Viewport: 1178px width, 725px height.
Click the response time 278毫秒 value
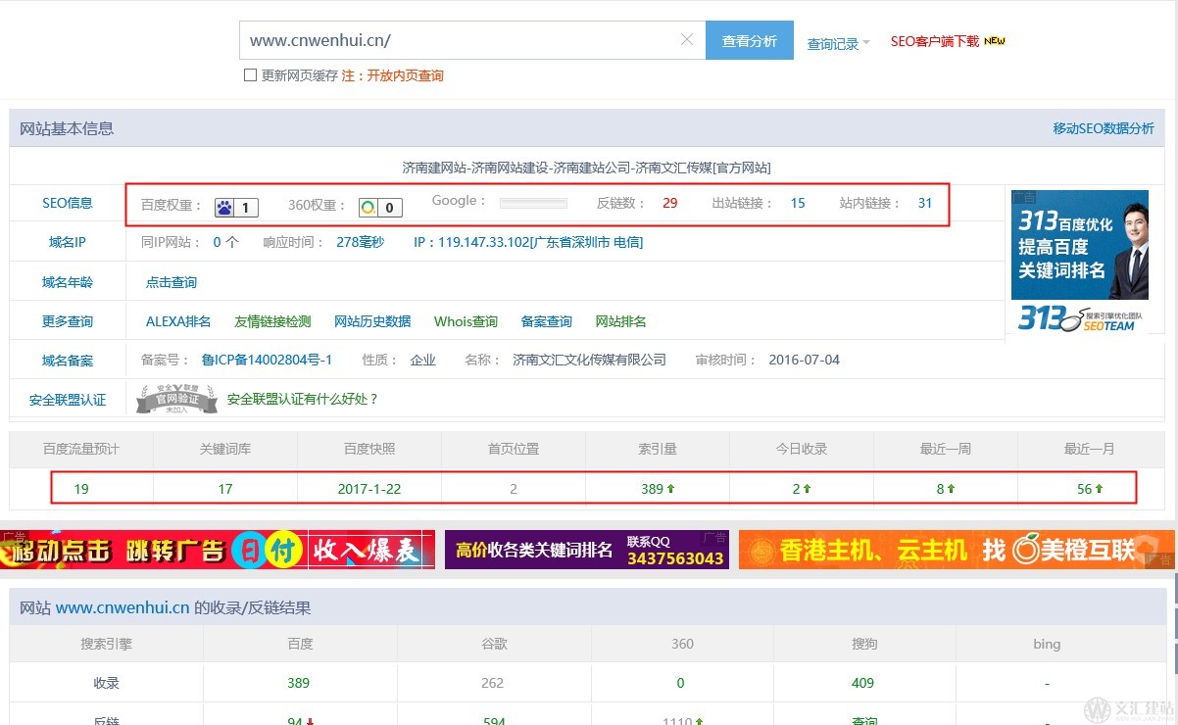360,242
